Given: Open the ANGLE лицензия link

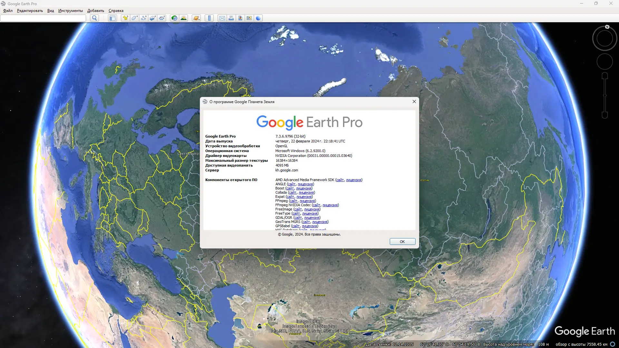Looking at the screenshot, I should pyautogui.click(x=305, y=184).
